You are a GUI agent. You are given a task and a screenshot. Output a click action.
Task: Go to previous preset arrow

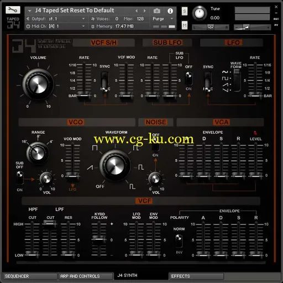pyautogui.click(x=137, y=11)
